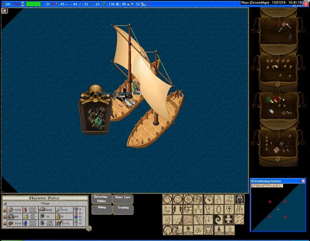This screenshot has width=310, height=241.
Task: Open the skull-topped corpse container
Action: [95, 110]
